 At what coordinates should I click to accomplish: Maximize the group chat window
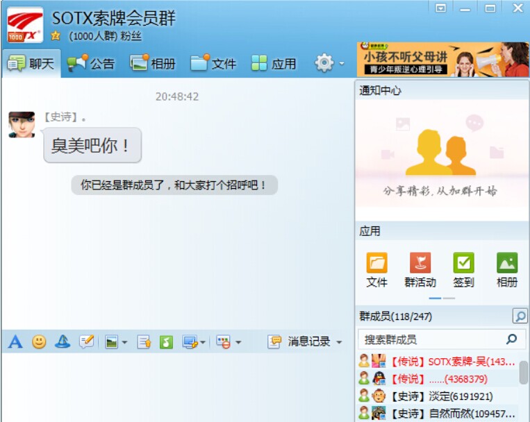tap(490, 8)
